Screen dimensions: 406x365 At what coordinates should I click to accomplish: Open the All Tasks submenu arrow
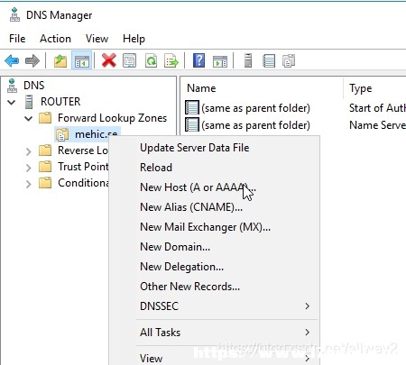tap(307, 333)
